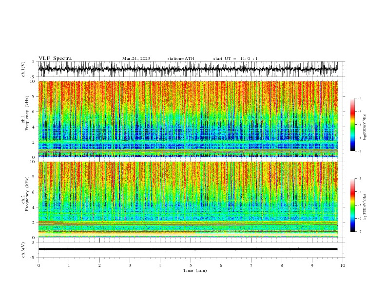Image resolution: width=386 pixels, height=298 pixels.
Task: Click the 'VLF Spectra' title text
Action: (x=55, y=58)
